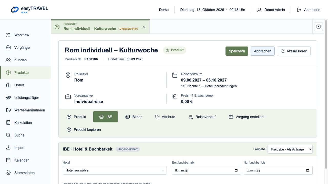Refresh using the Aktualisieren button

pyautogui.click(x=294, y=51)
